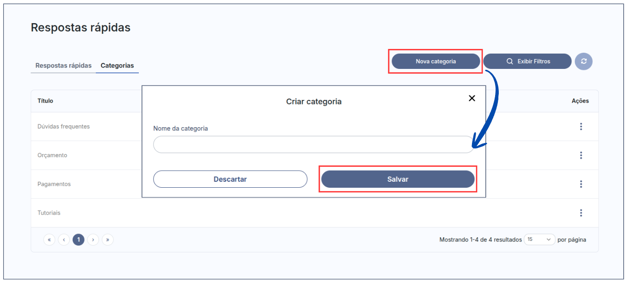Screen dimensions: 627x283
Task: Select the Categorias tab
Action: [117, 66]
